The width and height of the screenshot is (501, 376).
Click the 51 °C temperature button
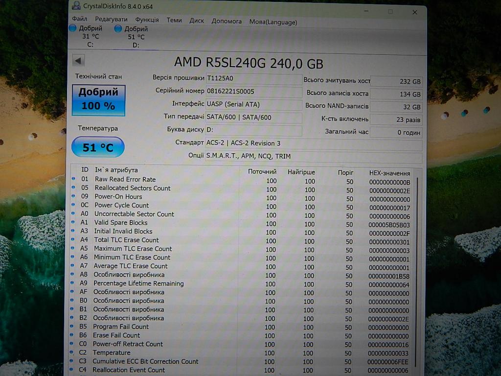98,147
